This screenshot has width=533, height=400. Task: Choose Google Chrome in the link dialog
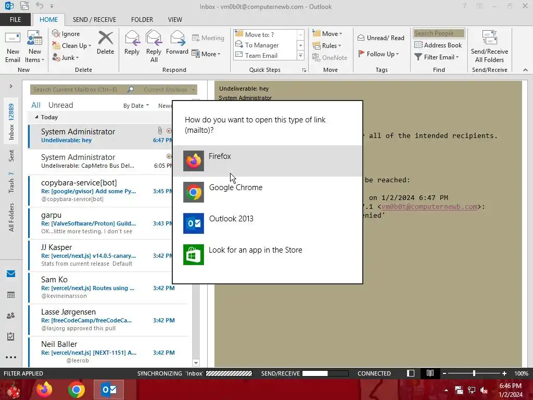click(x=268, y=192)
